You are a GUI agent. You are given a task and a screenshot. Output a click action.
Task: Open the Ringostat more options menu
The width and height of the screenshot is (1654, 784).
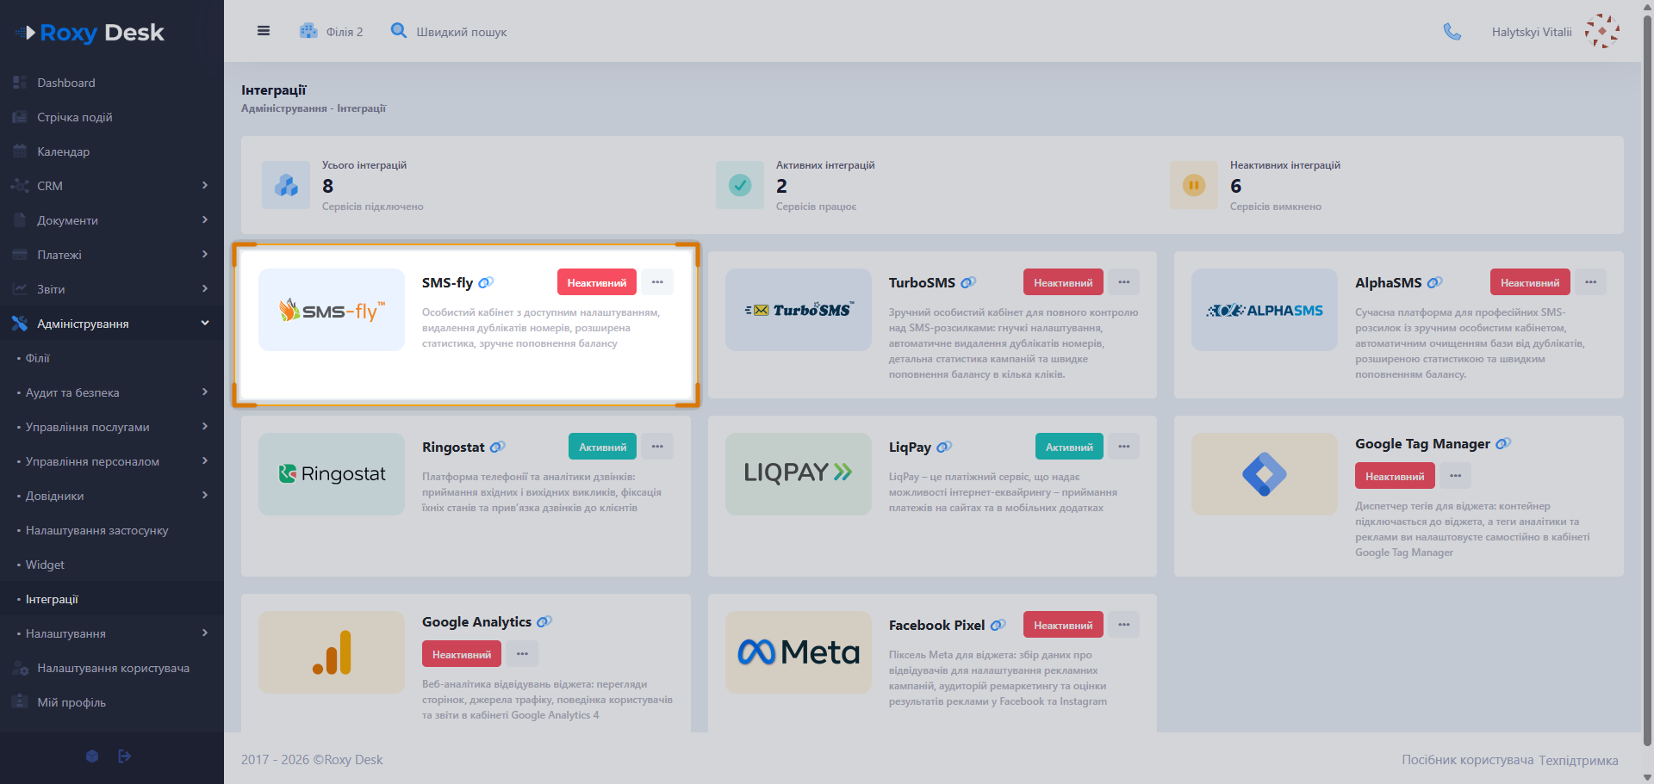coord(657,447)
